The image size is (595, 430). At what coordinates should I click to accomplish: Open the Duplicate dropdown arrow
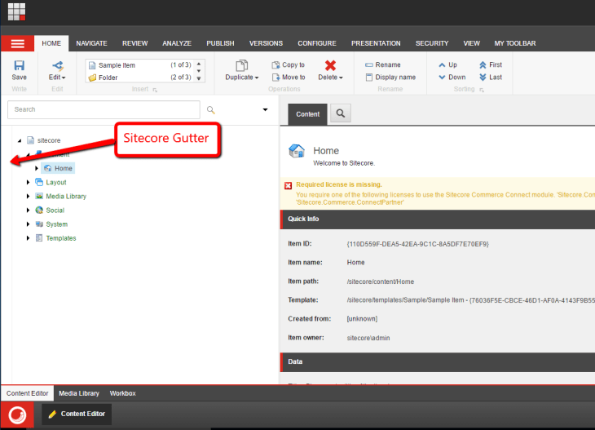point(257,78)
